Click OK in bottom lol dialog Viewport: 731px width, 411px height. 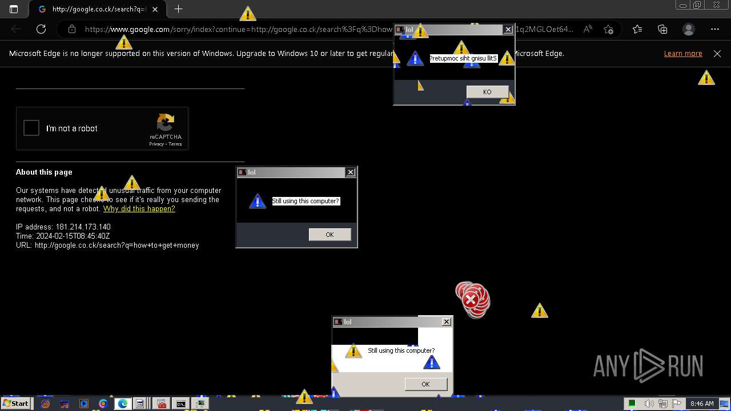point(425,384)
